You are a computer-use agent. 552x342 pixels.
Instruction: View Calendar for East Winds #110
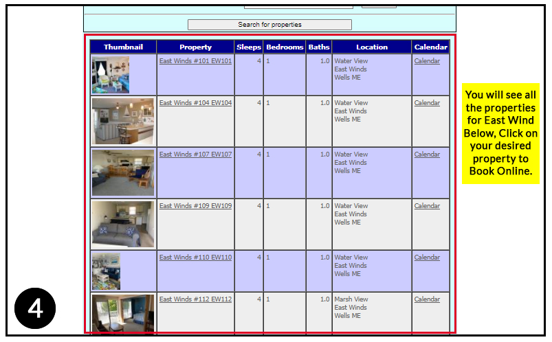coord(427,258)
